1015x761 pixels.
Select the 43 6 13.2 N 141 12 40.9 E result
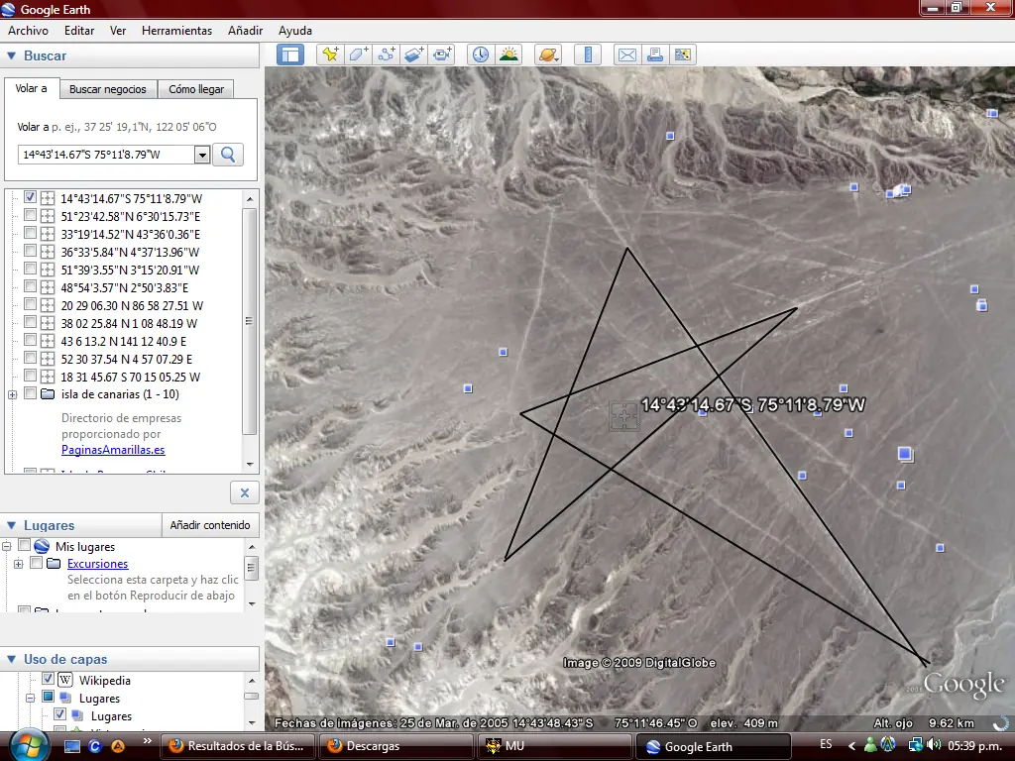pyautogui.click(x=124, y=341)
